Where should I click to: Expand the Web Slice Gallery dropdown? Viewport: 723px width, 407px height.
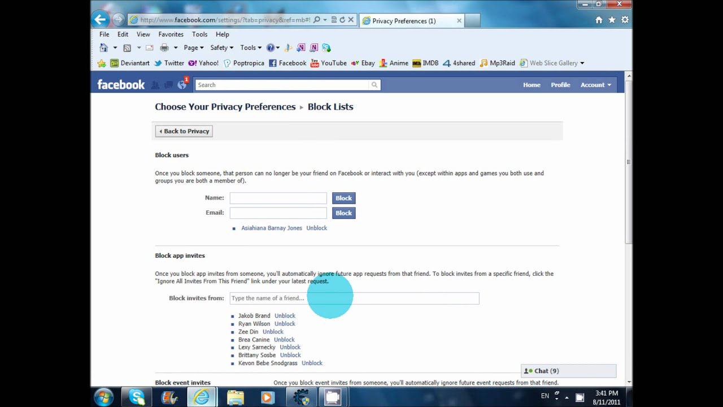pos(582,63)
